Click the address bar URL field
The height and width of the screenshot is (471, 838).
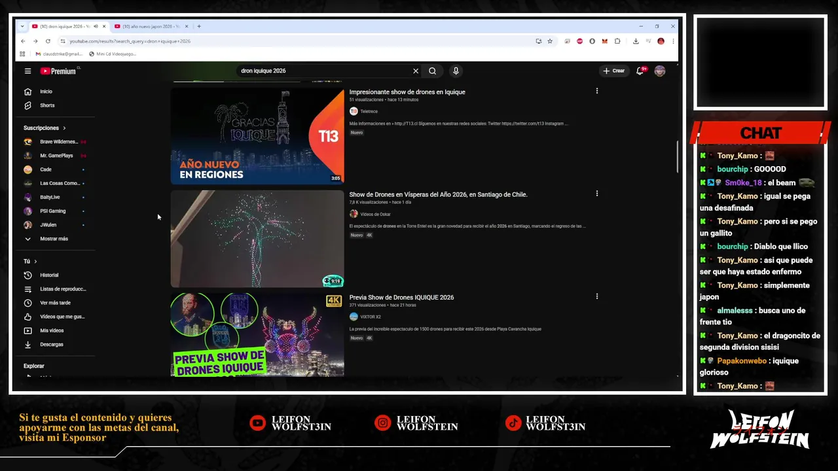[298, 41]
